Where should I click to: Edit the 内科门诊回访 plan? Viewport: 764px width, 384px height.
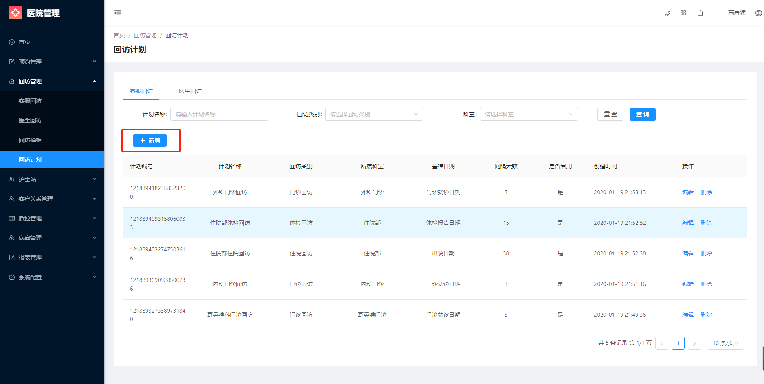tap(688, 284)
